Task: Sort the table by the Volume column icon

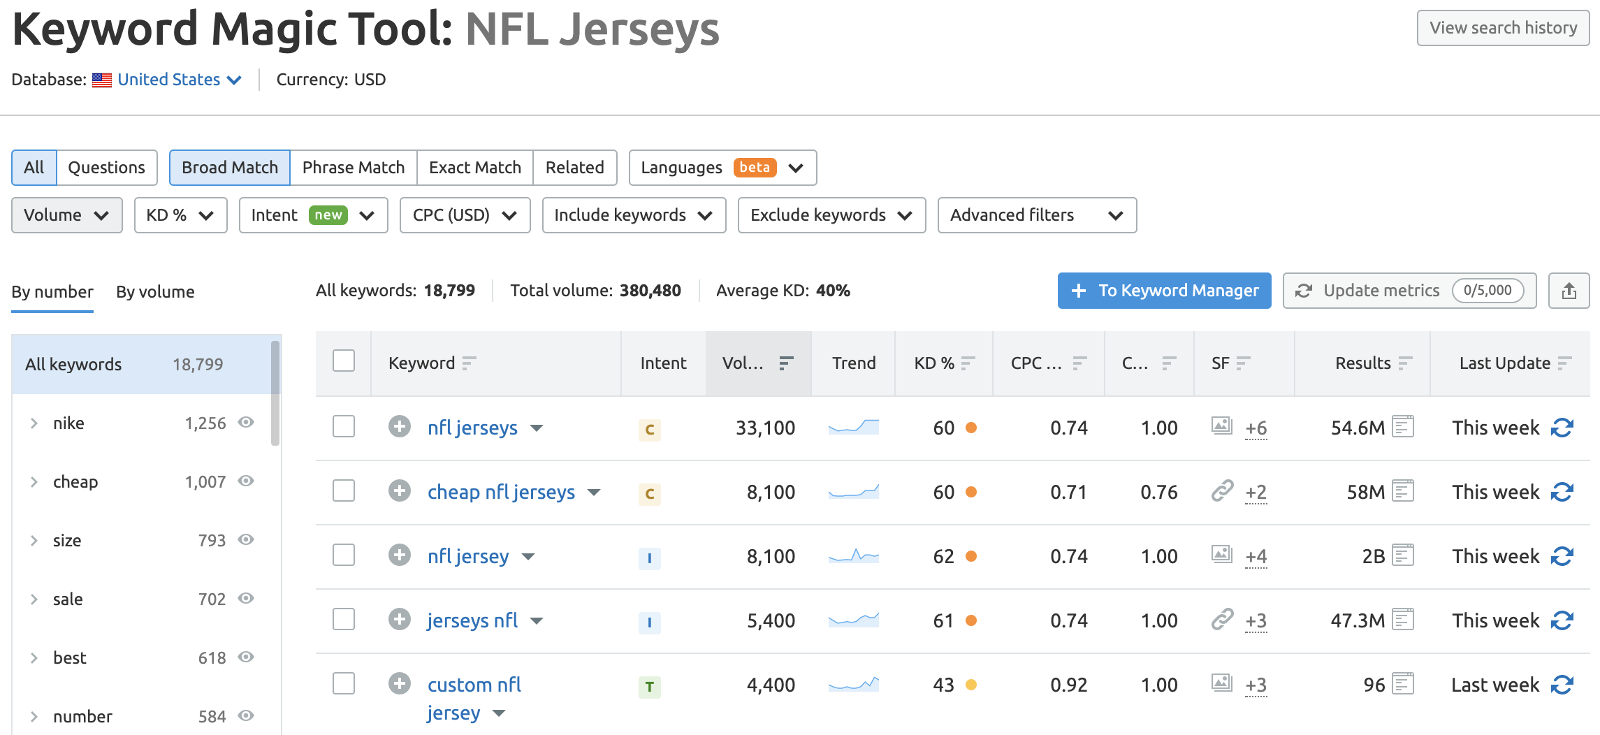Action: (x=787, y=363)
